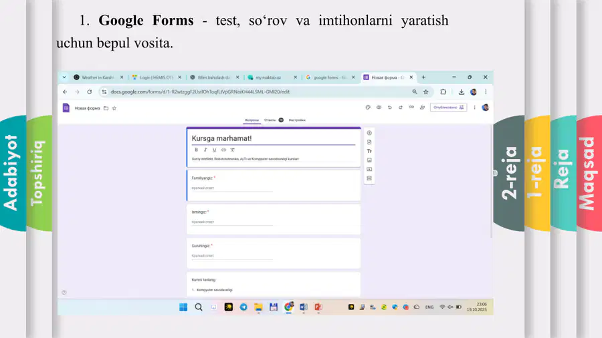Copy the responder link icon
602x338 pixels.
pyautogui.click(x=411, y=108)
